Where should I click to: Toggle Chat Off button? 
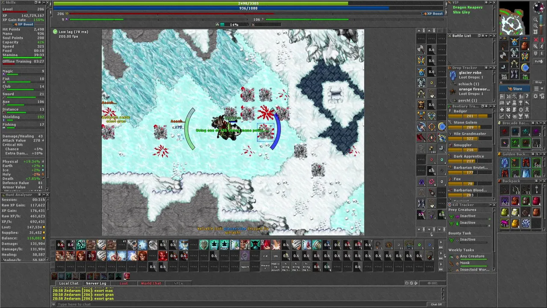[x=436, y=304]
